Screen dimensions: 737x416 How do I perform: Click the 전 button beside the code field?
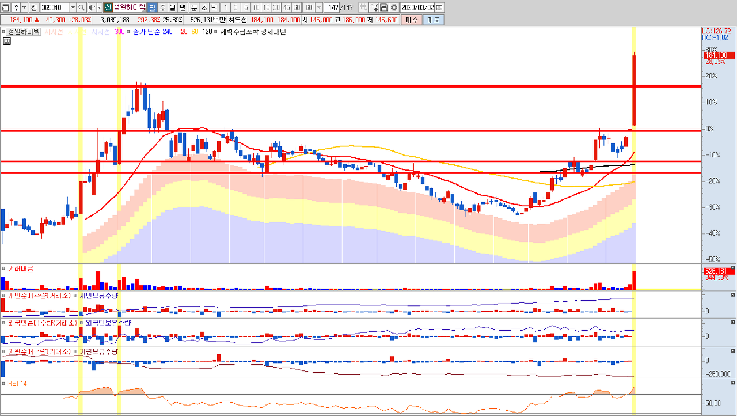[x=34, y=7]
